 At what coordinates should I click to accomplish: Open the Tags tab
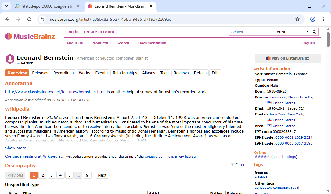pyautogui.click(x=164, y=73)
